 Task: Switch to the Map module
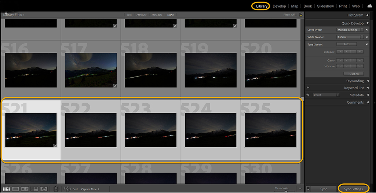click(295, 6)
